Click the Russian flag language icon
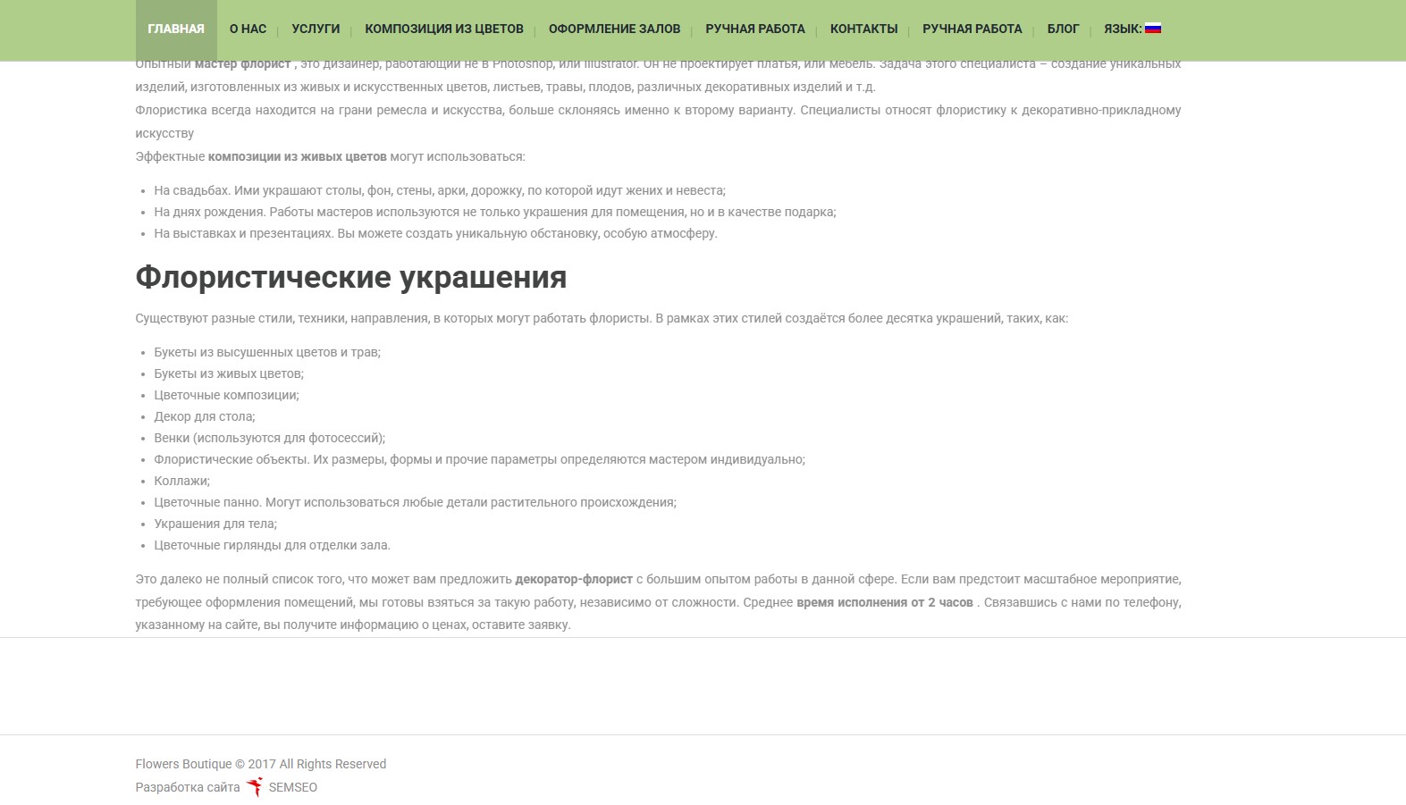The height and width of the screenshot is (805, 1406). pyautogui.click(x=1153, y=29)
